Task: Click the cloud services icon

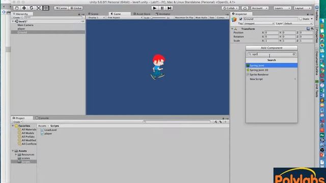Action: coord(244,8)
